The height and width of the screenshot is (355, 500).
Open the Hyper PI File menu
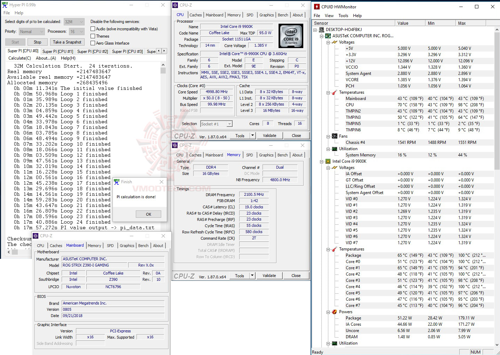pyautogui.click(x=7, y=13)
